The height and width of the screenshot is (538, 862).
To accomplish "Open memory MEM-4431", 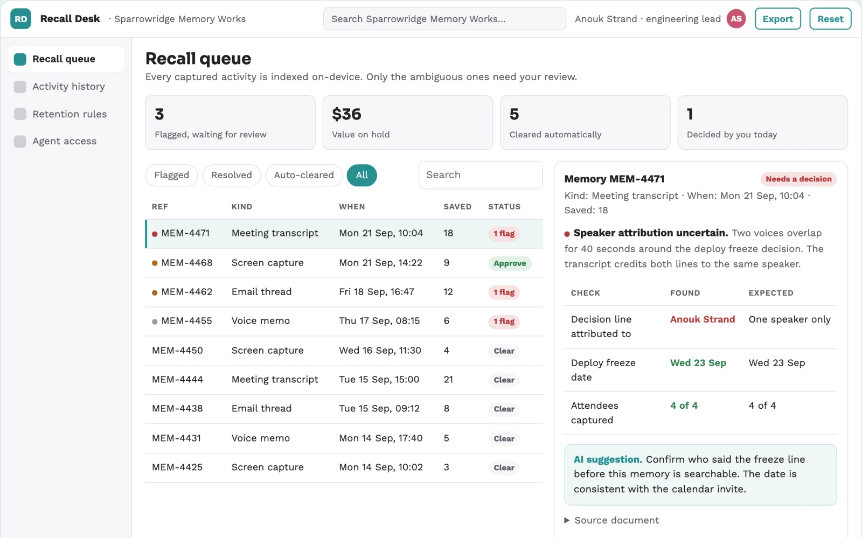I will tap(344, 438).
